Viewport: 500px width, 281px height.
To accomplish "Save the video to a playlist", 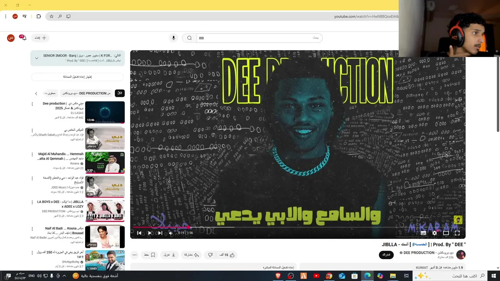I will pyautogui.click(x=150, y=255).
